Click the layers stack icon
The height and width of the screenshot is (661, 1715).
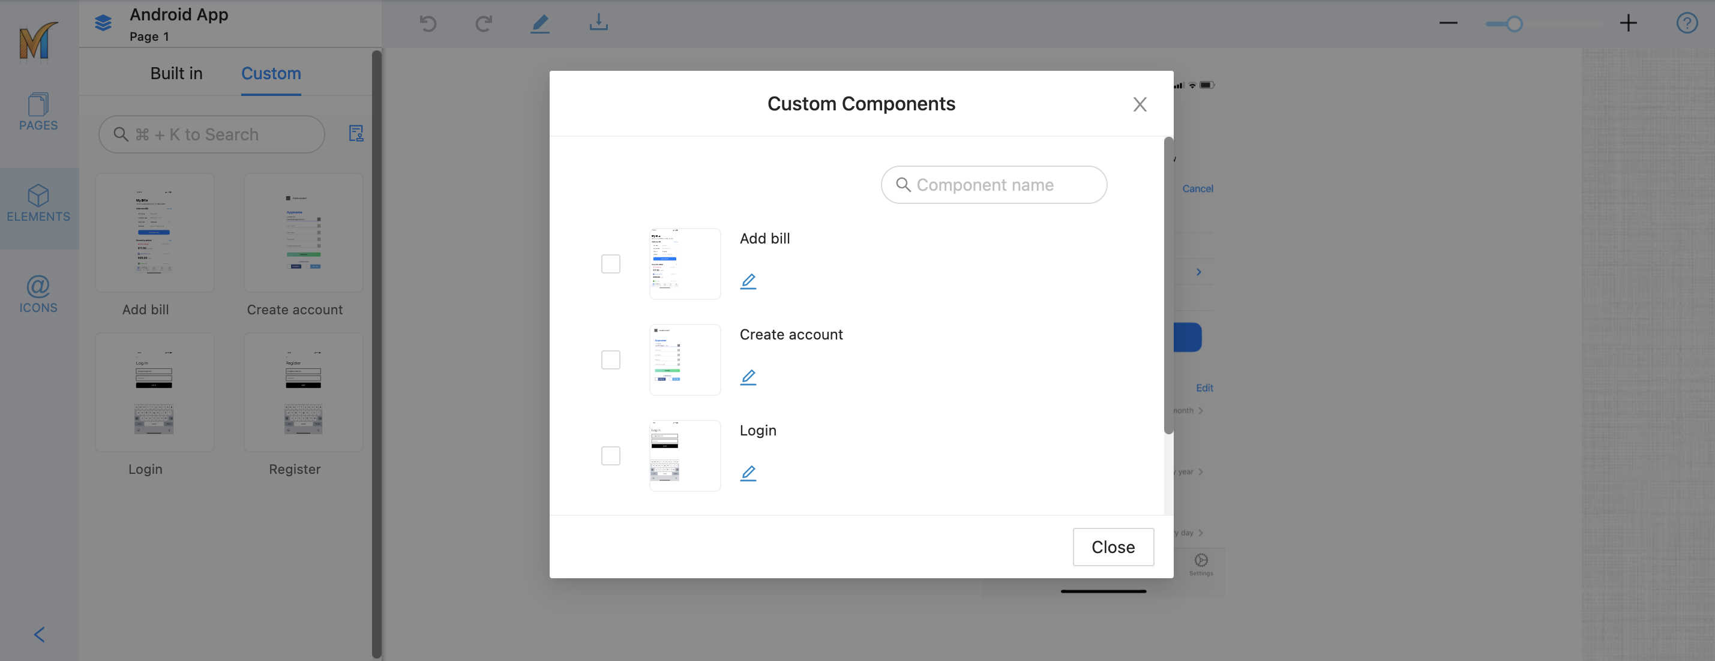(x=103, y=23)
